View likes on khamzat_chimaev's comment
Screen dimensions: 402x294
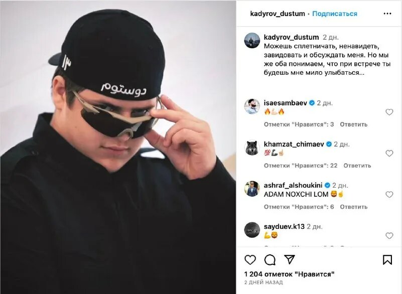click(301, 166)
